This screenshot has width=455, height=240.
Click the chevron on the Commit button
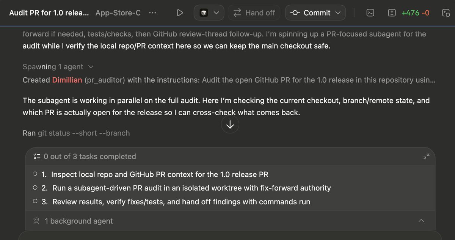click(x=338, y=13)
